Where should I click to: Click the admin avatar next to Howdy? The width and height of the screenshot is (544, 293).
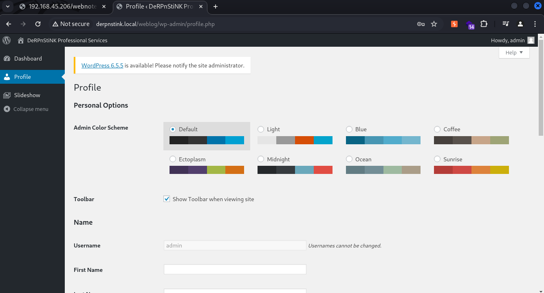click(531, 40)
